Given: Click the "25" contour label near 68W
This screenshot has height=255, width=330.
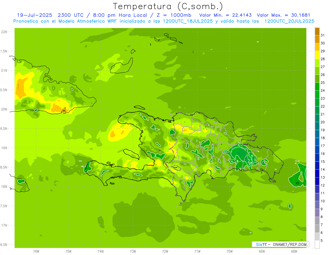Looking at the screenshot, I should coord(297,162).
